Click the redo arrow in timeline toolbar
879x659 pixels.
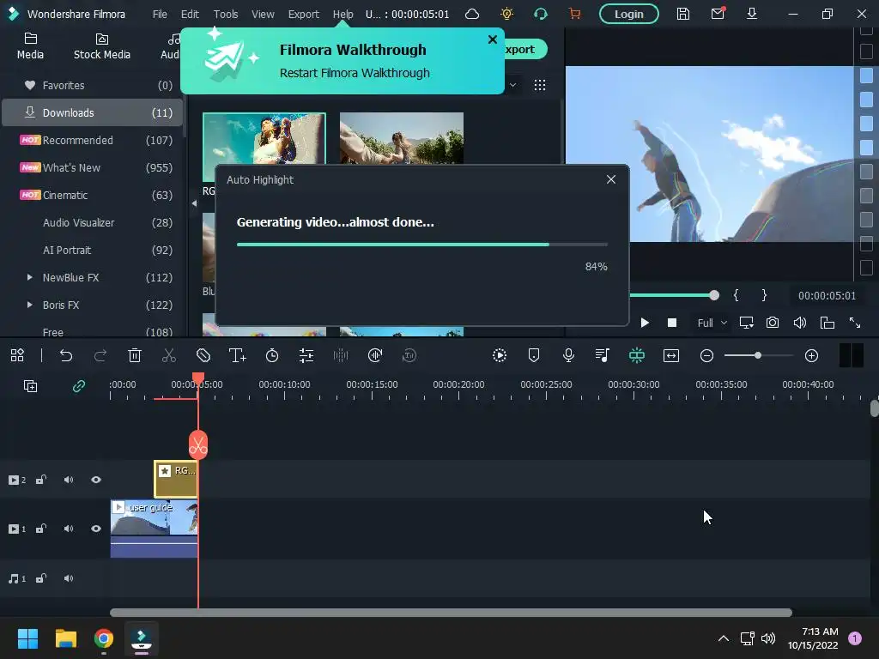pos(100,355)
